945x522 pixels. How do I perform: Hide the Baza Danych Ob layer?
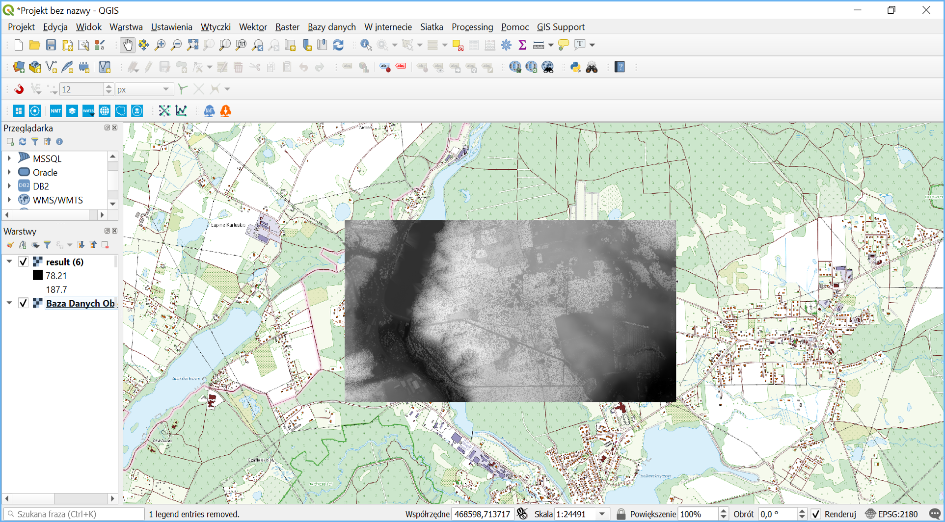pyautogui.click(x=23, y=303)
